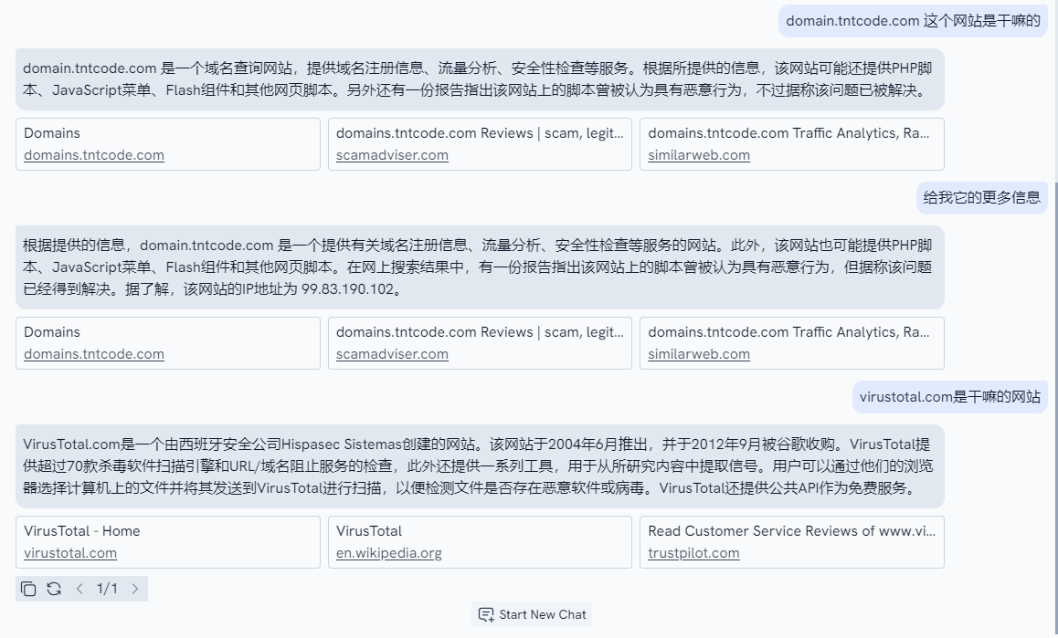Click the 'VirusTotal - Home' card title
The image size is (1058, 638).
coord(81,531)
